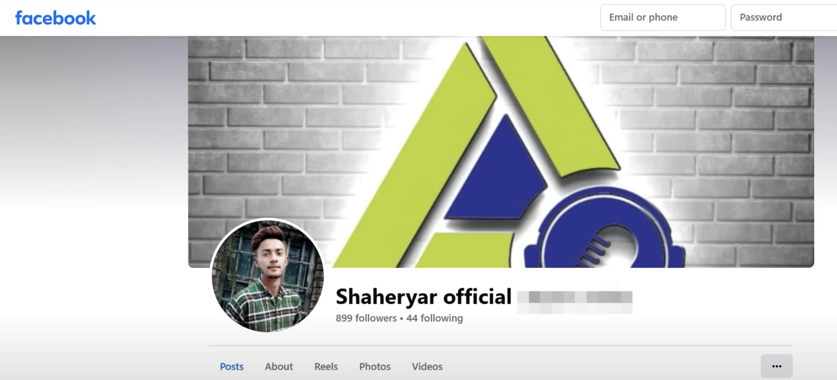View the 44 following list
This screenshot has width=837, height=380.
435,318
